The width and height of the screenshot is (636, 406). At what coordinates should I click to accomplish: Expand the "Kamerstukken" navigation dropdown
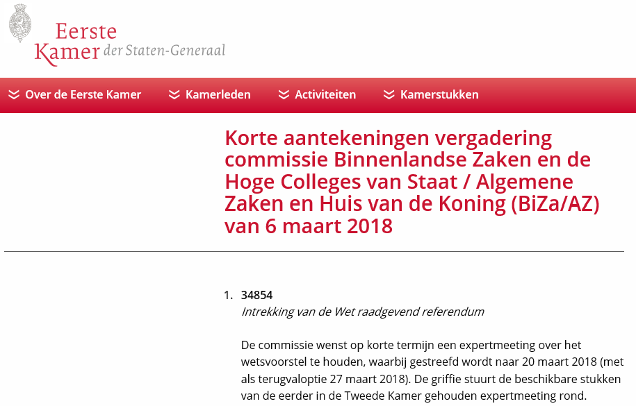pyautogui.click(x=439, y=94)
